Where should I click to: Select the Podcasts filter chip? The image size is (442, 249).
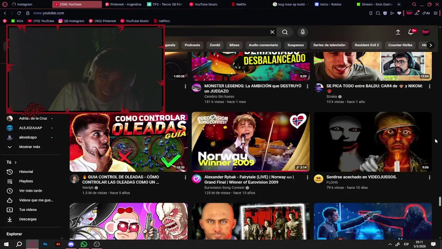coord(192,45)
